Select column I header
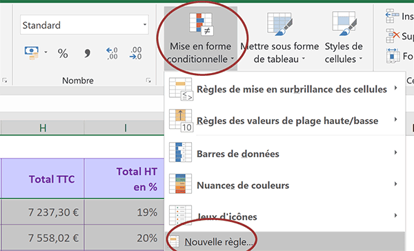 click(125, 128)
